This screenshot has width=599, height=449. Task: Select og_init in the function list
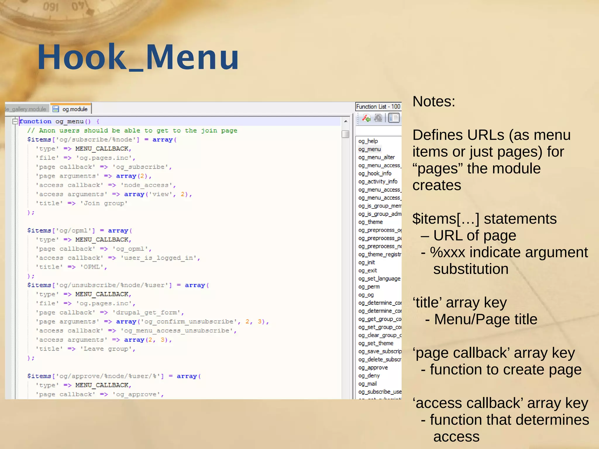tap(366, 263)
